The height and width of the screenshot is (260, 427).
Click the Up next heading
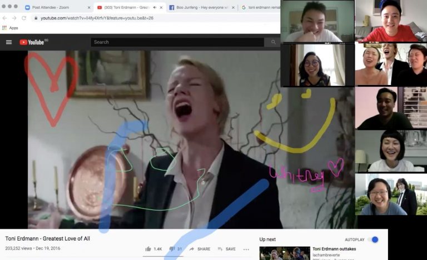pyautogui.click(x=267, y=239)
